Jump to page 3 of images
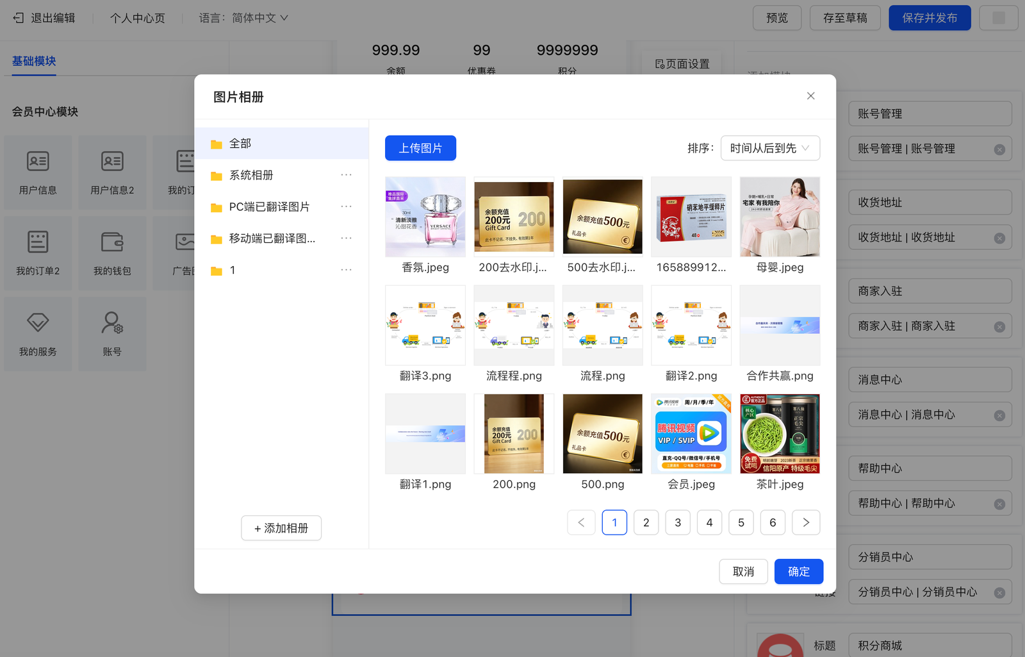Image resolution: width=1025 pixels, height=657 pixels. pyautogui.click(x=677, y=523)
